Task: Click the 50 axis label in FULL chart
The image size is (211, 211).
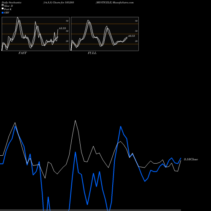Action: pyautogui.click(x=136, y=31)
